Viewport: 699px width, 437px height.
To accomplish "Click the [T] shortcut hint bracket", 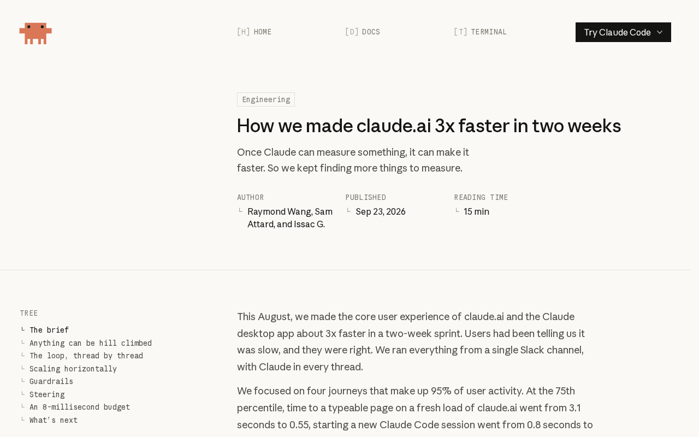I will coord(460,32).
